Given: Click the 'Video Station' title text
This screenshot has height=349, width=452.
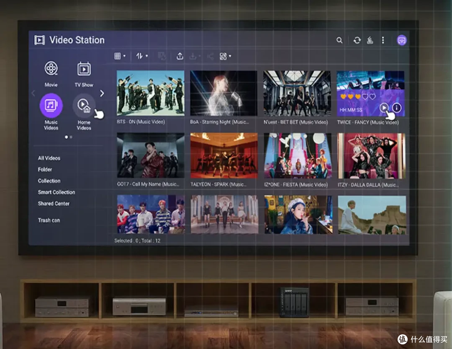Looking at the screenshot, I should (77, 40).
